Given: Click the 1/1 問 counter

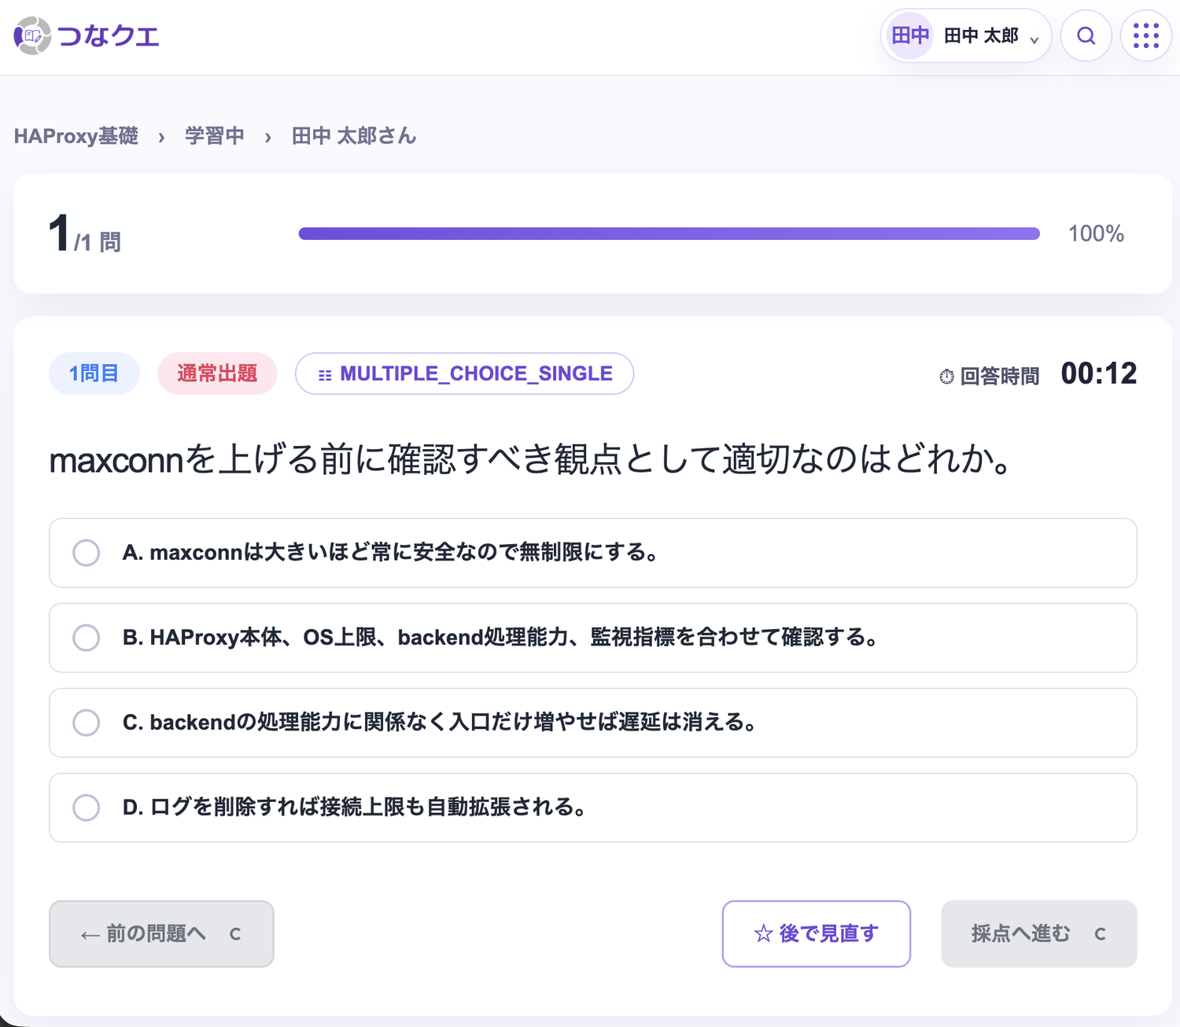Looking at the screenshot, I should (x=84, y=234).
